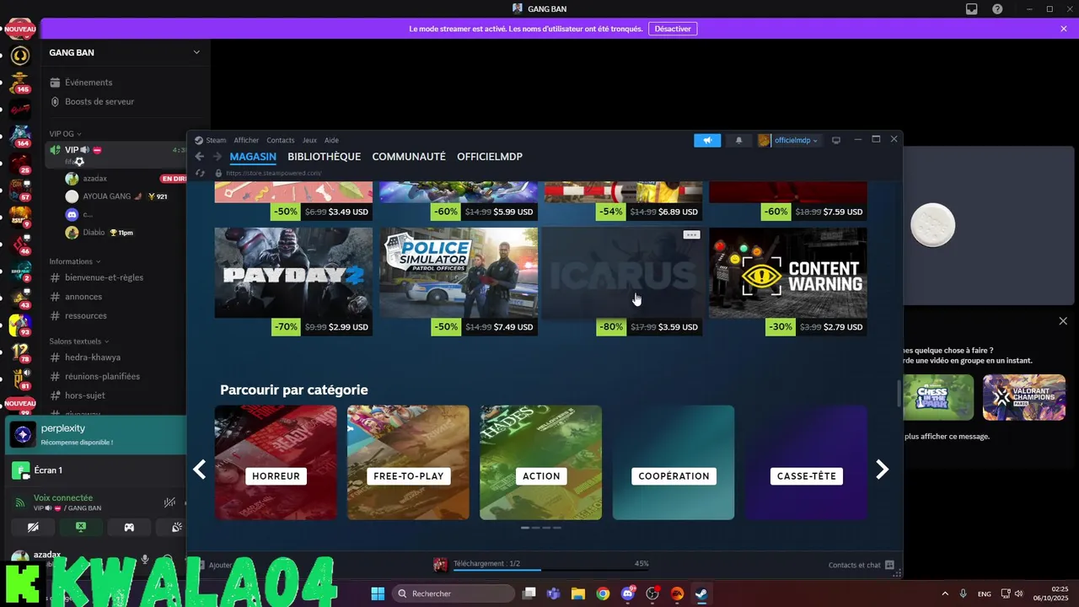Open Google Chrome from the taskbar
Viewport: 1079px width, 607px height.
pyautogui.click(x=603, y=594)
